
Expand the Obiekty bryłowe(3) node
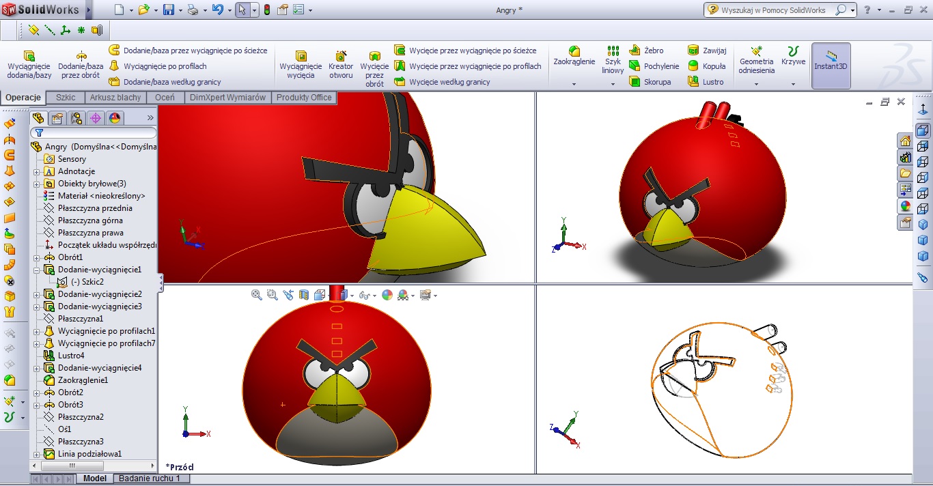[36, 184]
